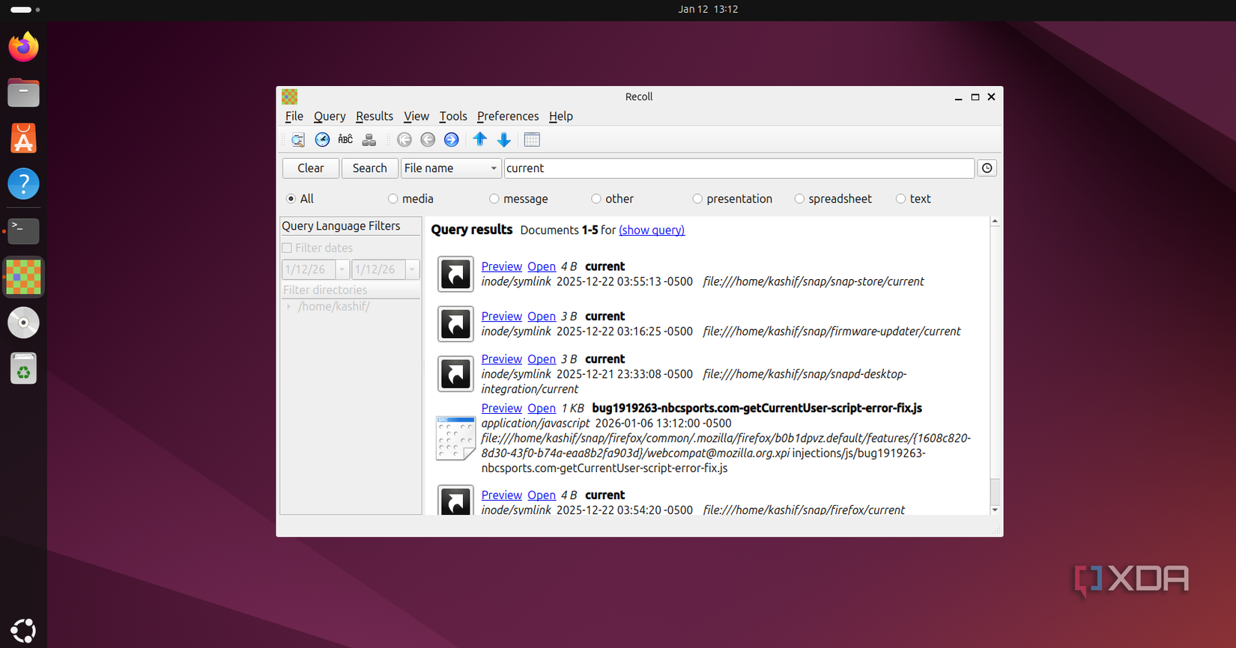This screenshot has height=648, width=1236.
Task: Open the Tools menu
Action: pos(453,116)
